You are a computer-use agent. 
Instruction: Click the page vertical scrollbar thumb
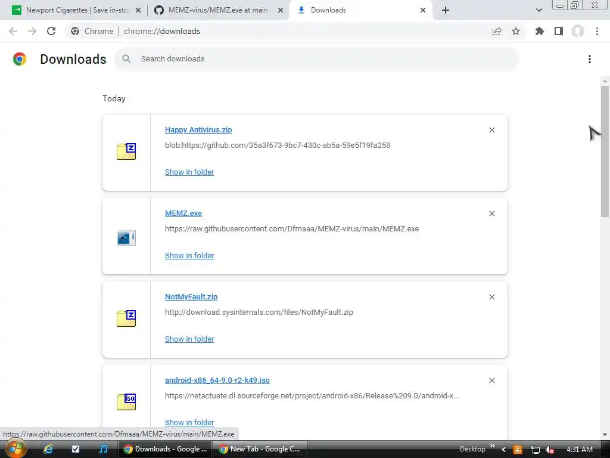point(605,151)
